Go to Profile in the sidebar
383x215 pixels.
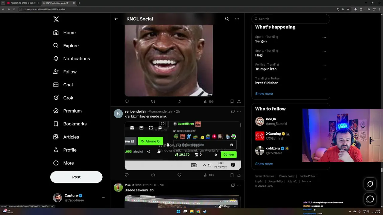pyautogui.click(x=65, y=150)
